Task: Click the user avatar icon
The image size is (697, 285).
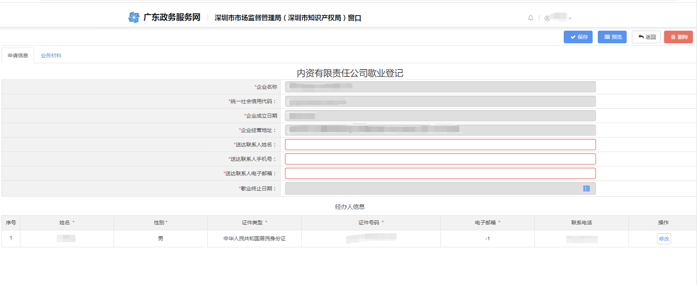Action: pos(547,18)
